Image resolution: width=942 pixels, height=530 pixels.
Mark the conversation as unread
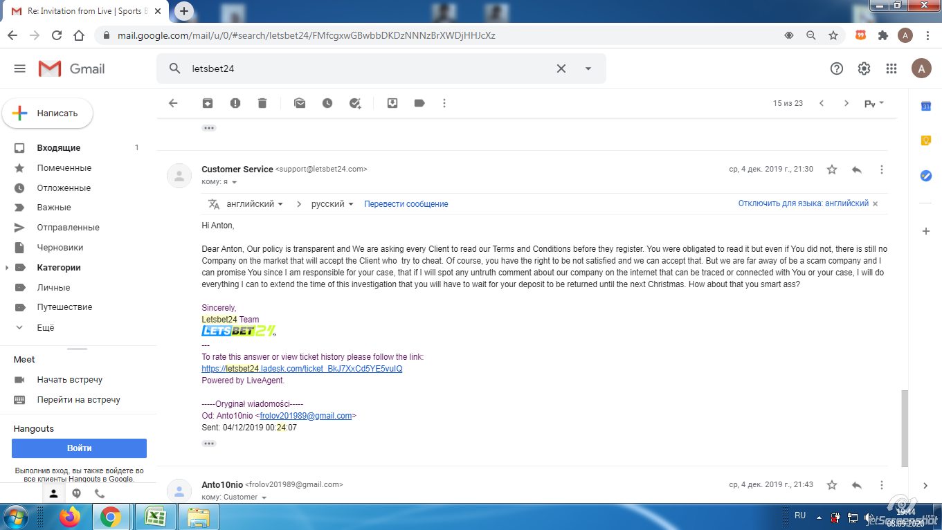tap(300, 103)
